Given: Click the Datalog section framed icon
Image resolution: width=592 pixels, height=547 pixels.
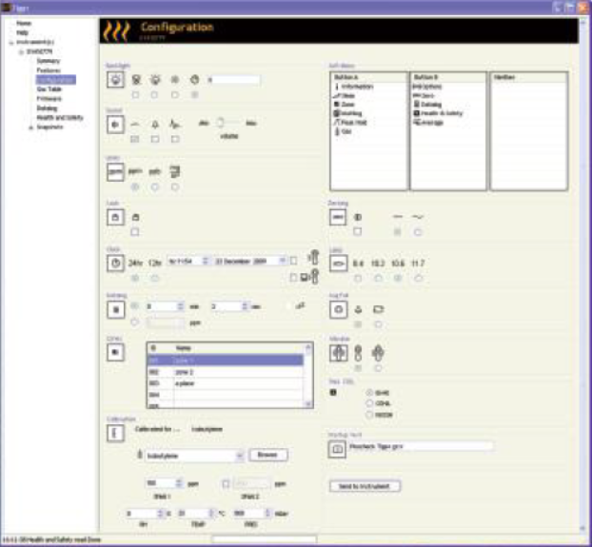Looking at the screenshot, I should click(115, 310).
